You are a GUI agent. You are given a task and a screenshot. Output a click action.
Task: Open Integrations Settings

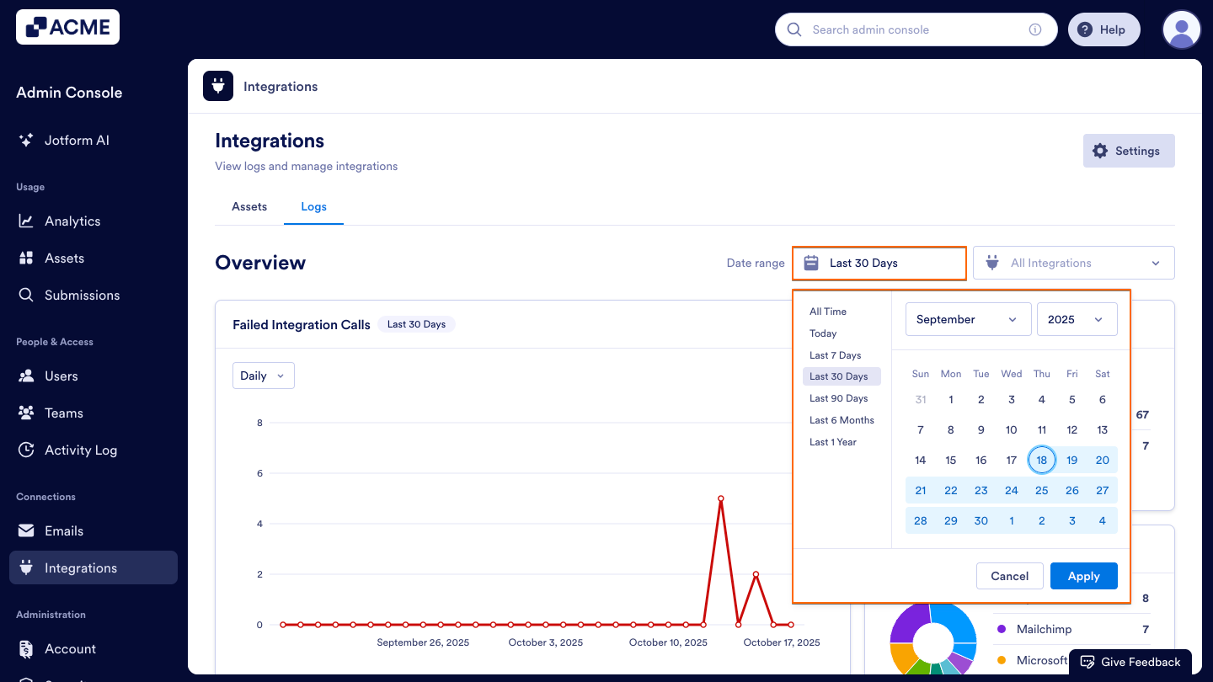coord(1128,151)
